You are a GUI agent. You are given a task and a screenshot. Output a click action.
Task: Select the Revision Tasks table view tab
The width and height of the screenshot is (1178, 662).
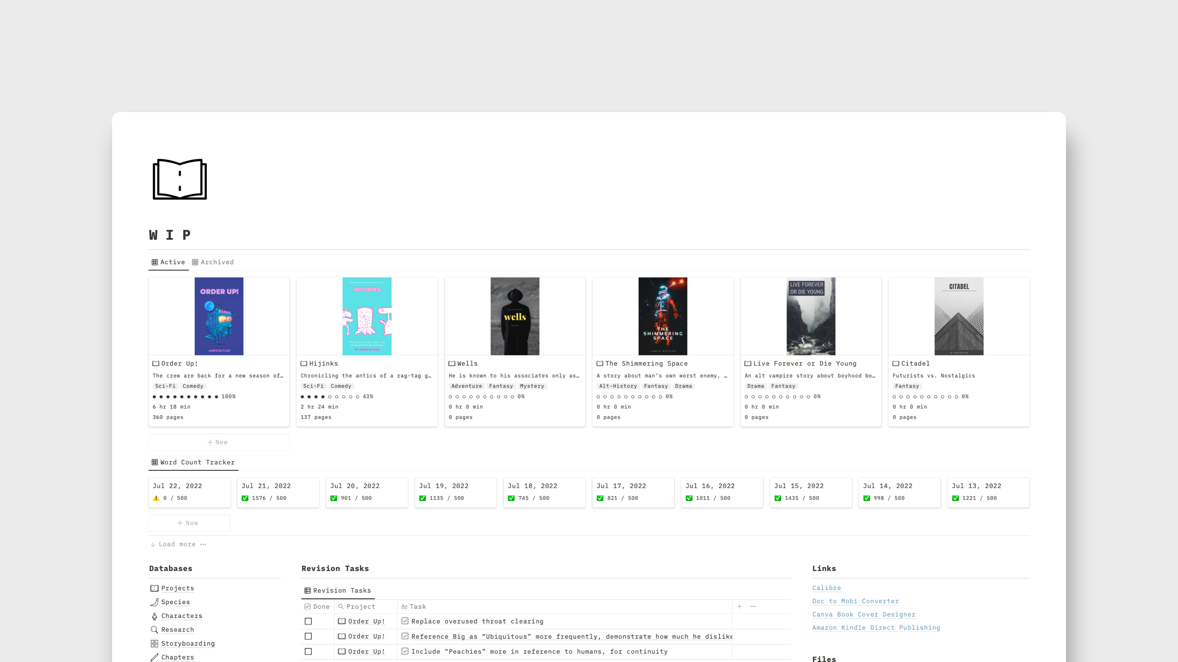[337, 590]
